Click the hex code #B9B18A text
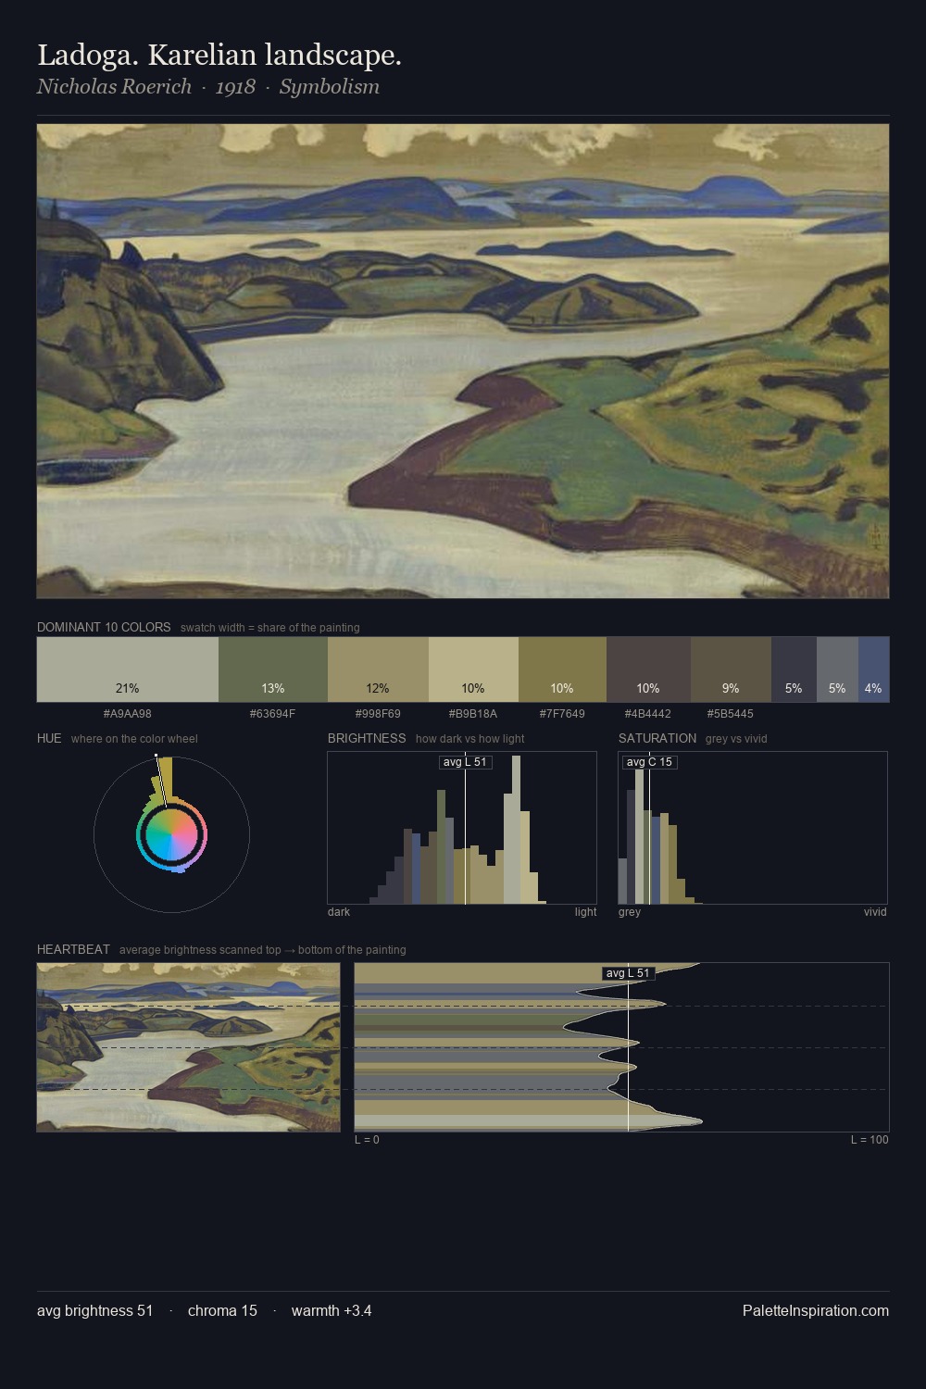This screenshot has width=926, height=1389. click(473, 714)
